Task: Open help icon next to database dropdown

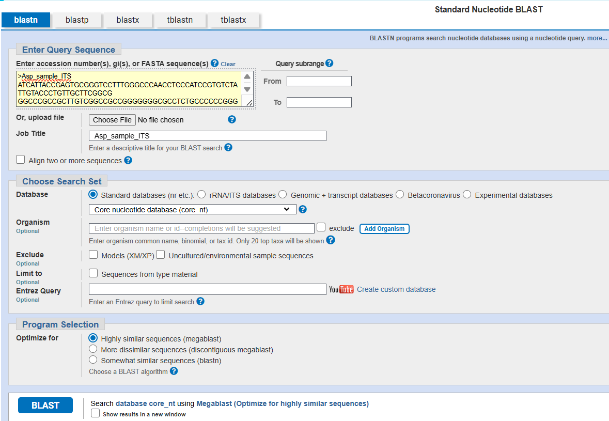Action: click(x=303, y=209)
